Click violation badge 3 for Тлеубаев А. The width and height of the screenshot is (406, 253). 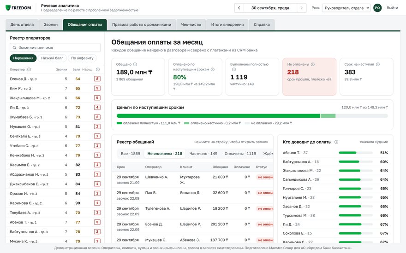(x=97, y=213)
